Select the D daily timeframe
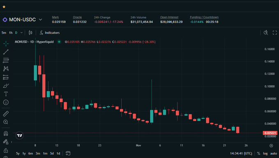 [x=16, y=33]
